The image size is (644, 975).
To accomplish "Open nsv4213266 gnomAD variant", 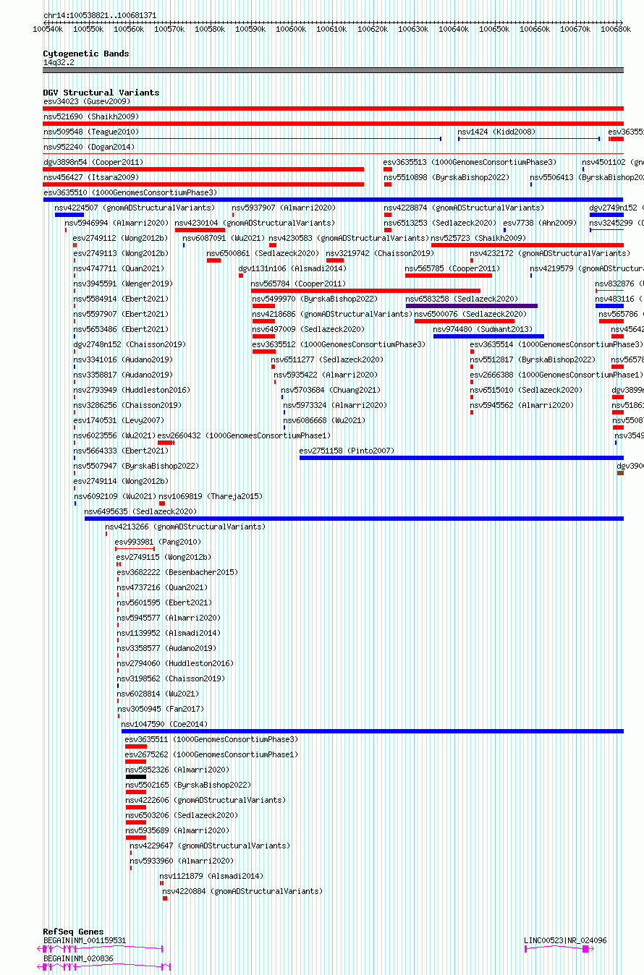I will 185,527.
